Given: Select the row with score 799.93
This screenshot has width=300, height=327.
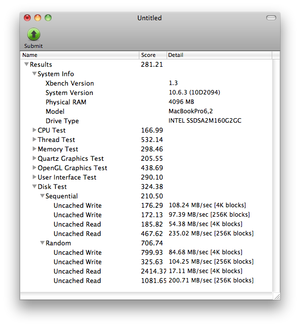Looking at the screenshot, I should 146,252.
